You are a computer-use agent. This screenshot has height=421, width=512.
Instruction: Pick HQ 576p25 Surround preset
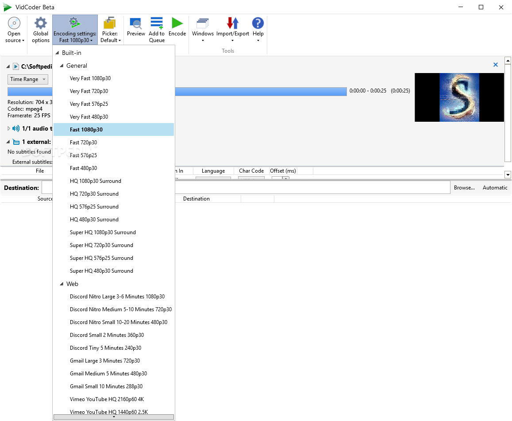114,206
